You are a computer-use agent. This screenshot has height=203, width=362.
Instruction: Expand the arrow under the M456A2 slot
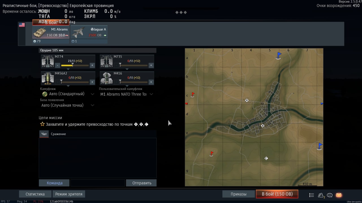point(68,86)
